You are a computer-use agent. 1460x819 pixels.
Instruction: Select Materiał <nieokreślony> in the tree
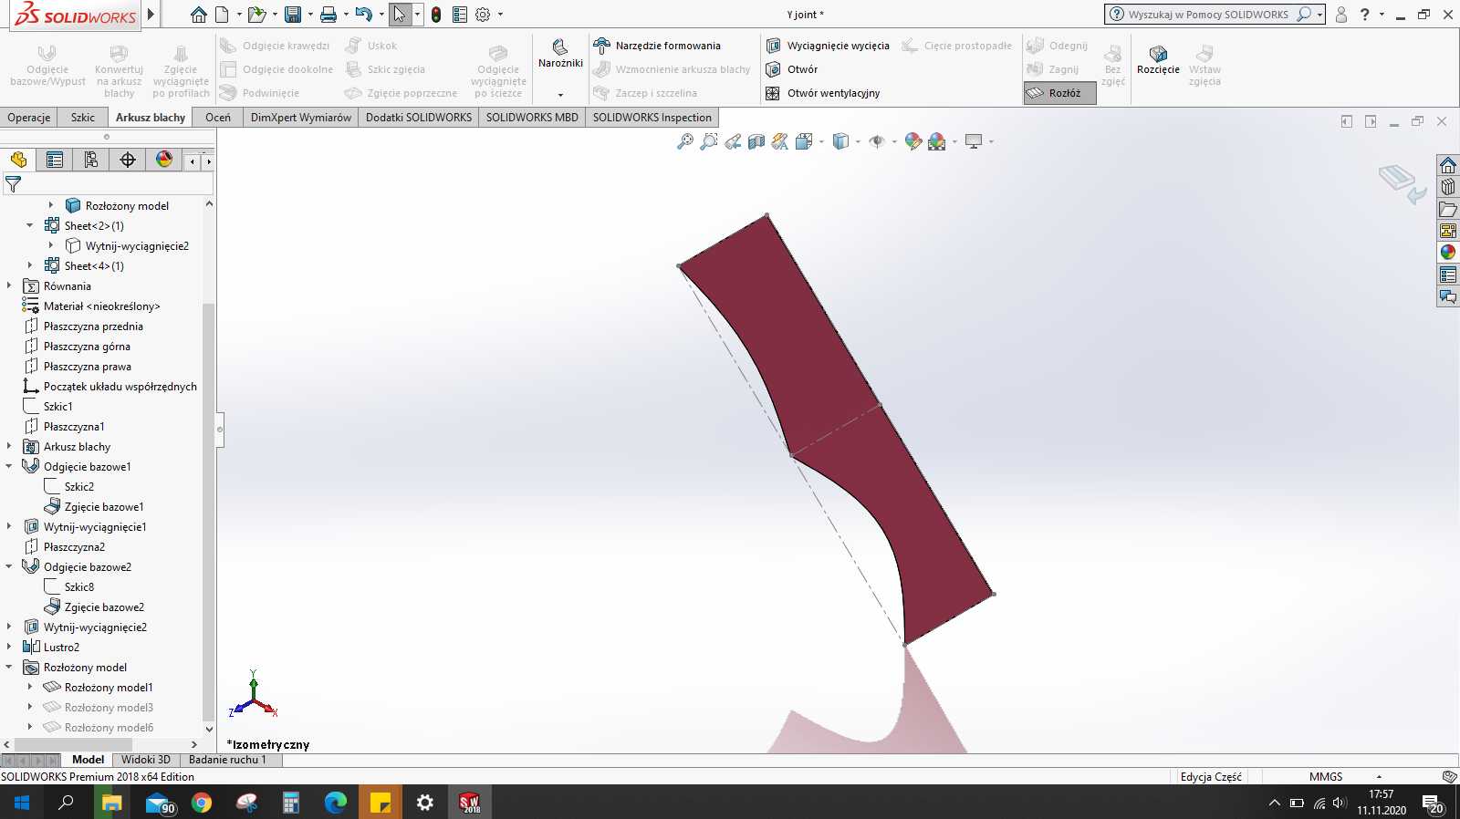(101, 306)
